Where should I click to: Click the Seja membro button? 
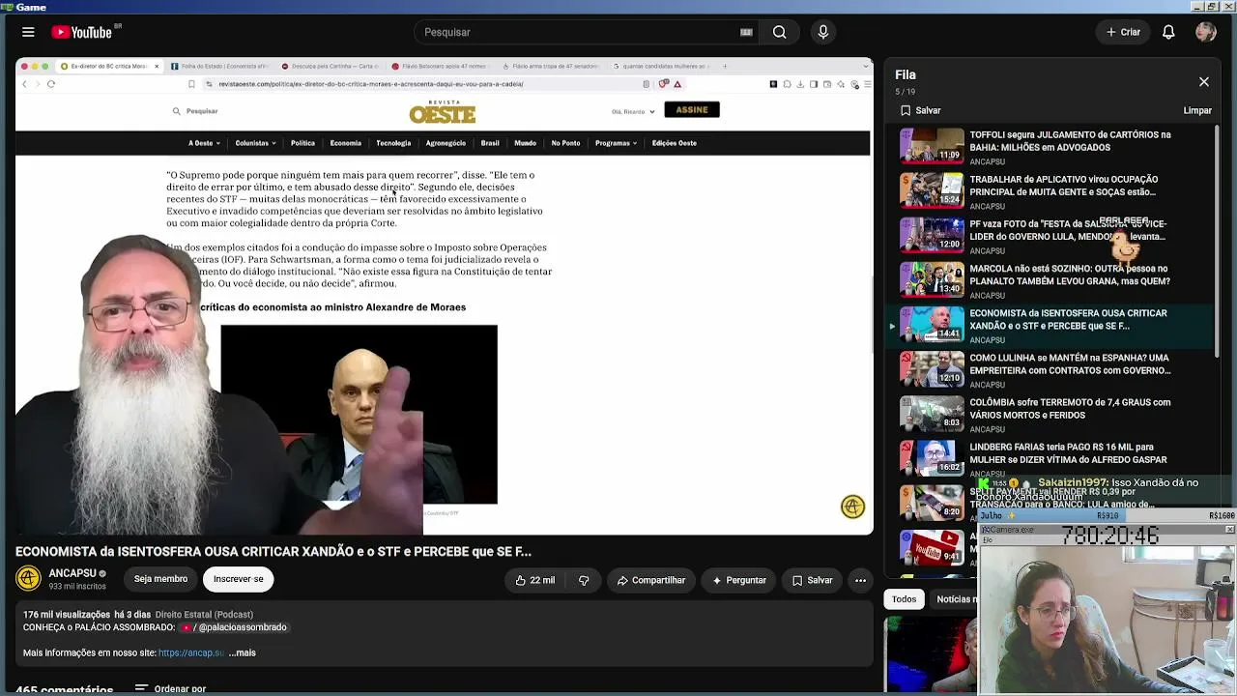(x=160, y=579)
